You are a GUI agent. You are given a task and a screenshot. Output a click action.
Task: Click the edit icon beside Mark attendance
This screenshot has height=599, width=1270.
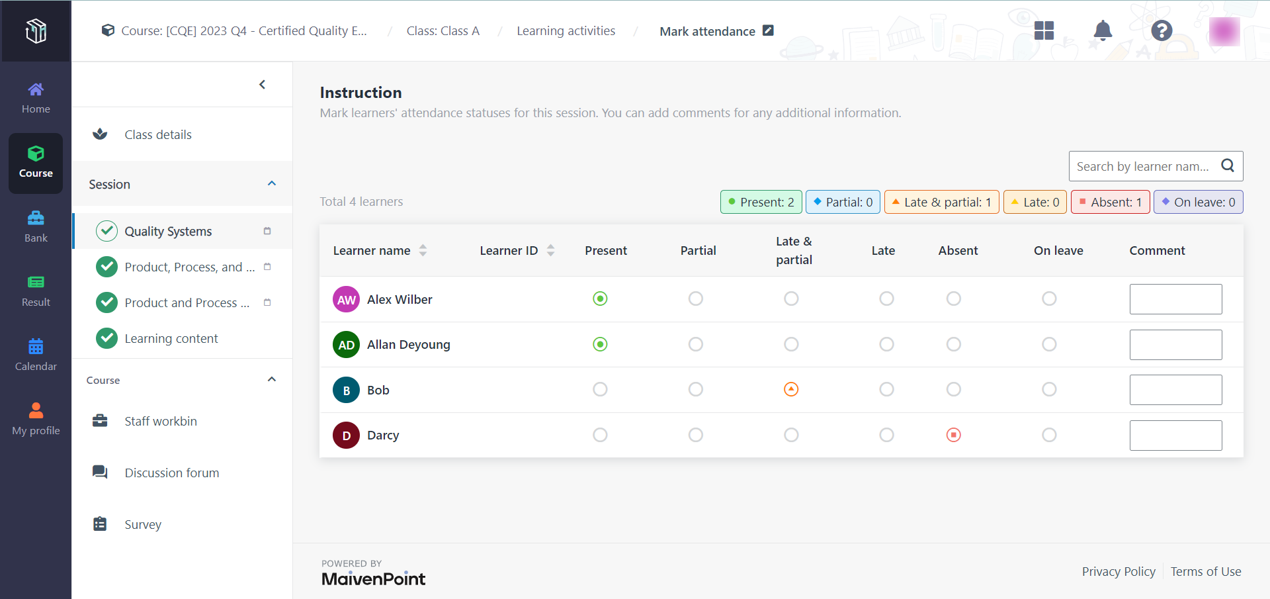point(768,30)
